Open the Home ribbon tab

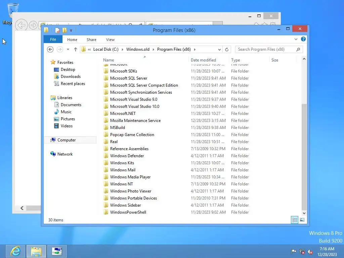tap(72, 40)
